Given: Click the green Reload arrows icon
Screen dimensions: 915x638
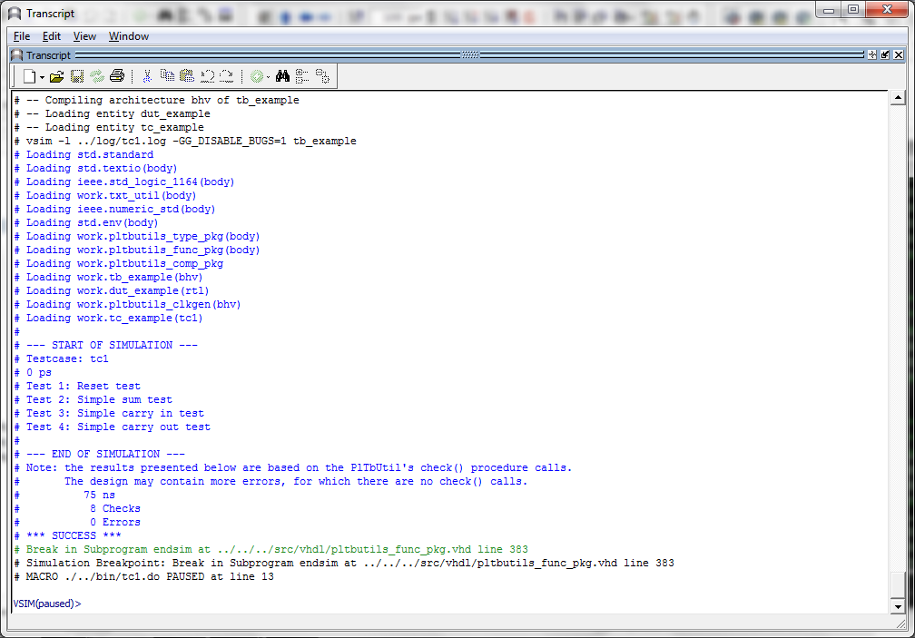Looking at the screenshot, I should click(x=97, y=77).
